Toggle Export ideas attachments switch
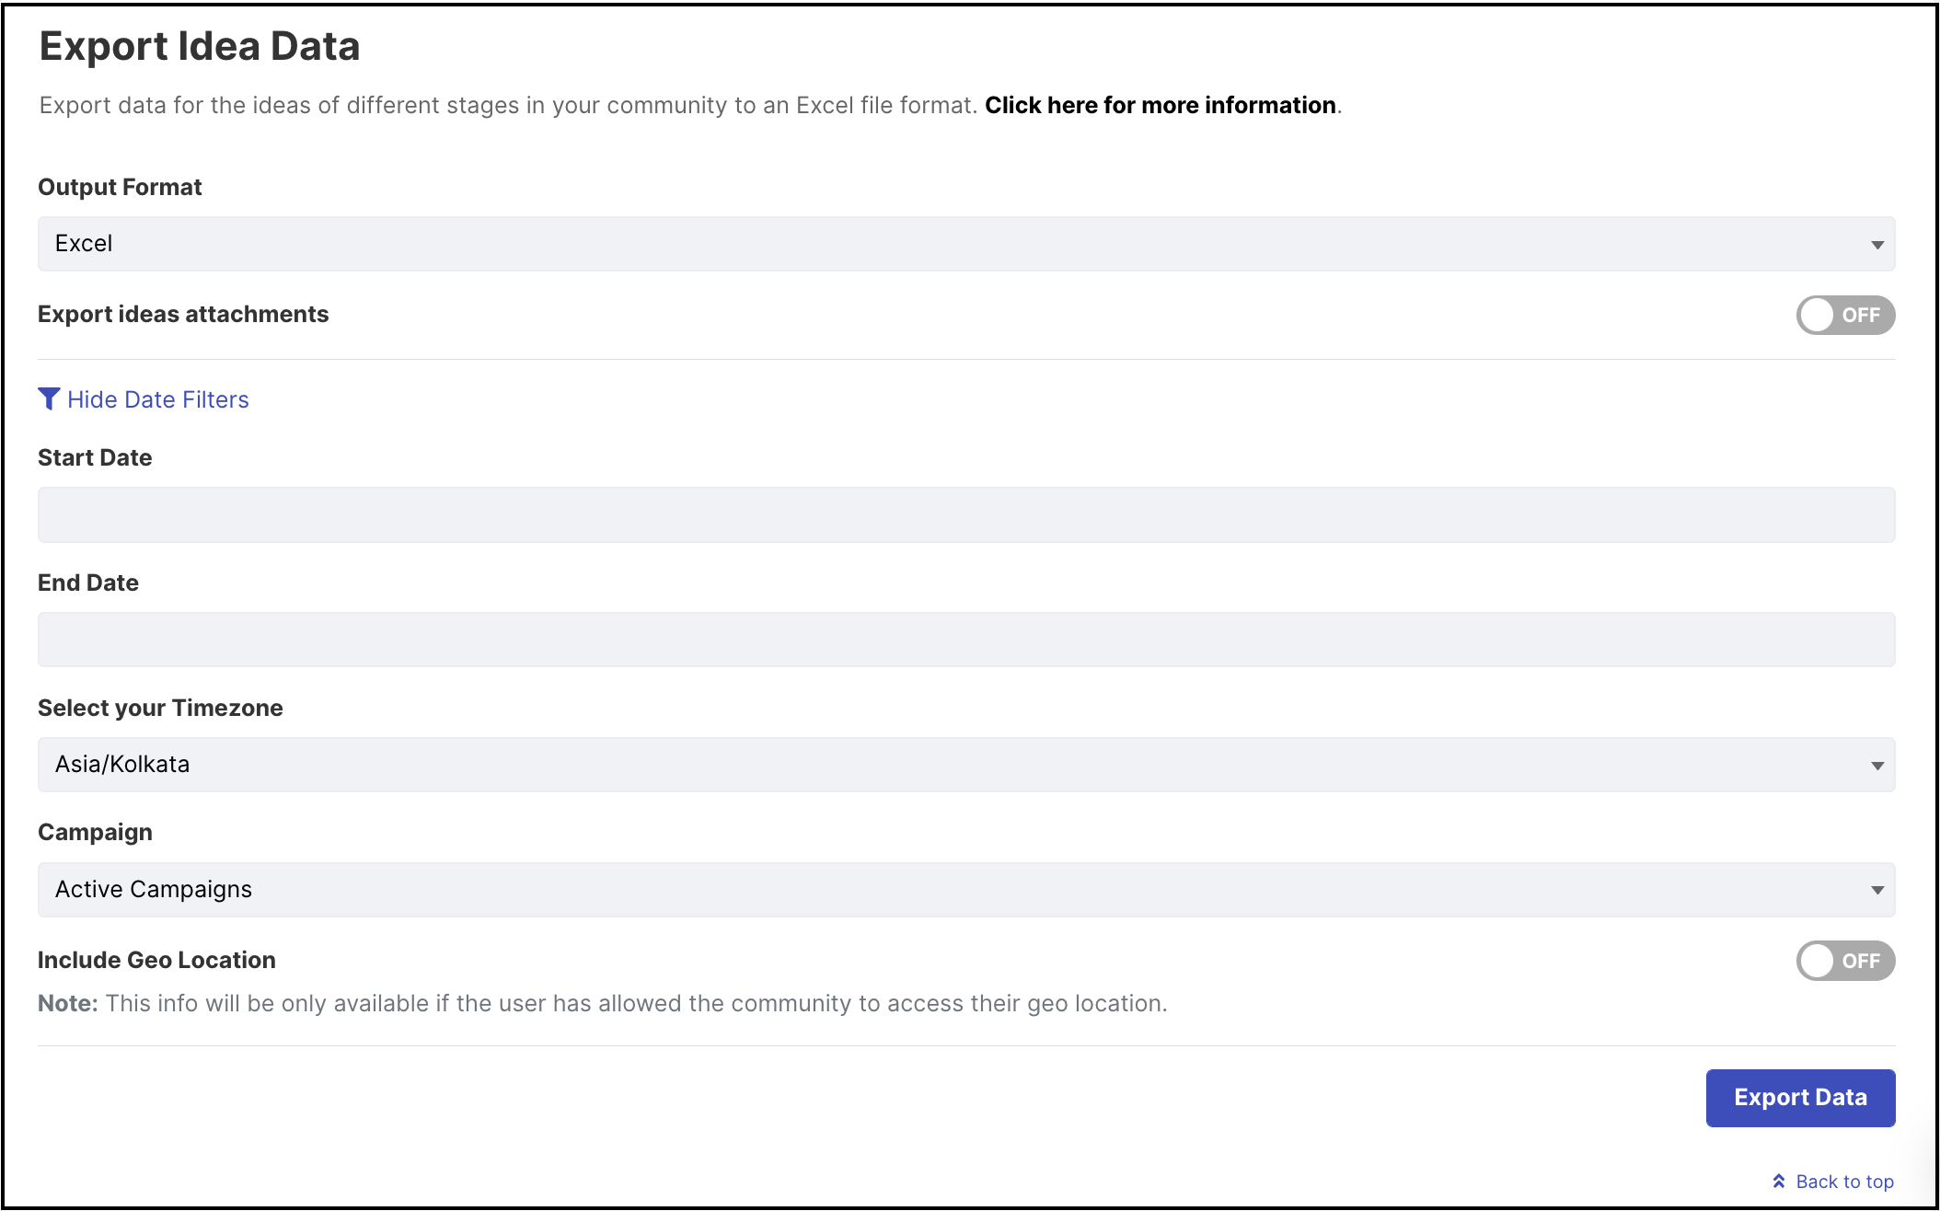This screenshot has width=1940, height=1211. click(1845, 315)
